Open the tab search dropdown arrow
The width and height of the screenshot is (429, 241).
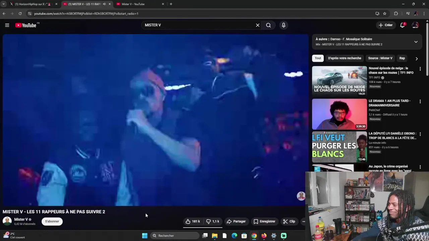pyautogui.click(x=3, y=4)
